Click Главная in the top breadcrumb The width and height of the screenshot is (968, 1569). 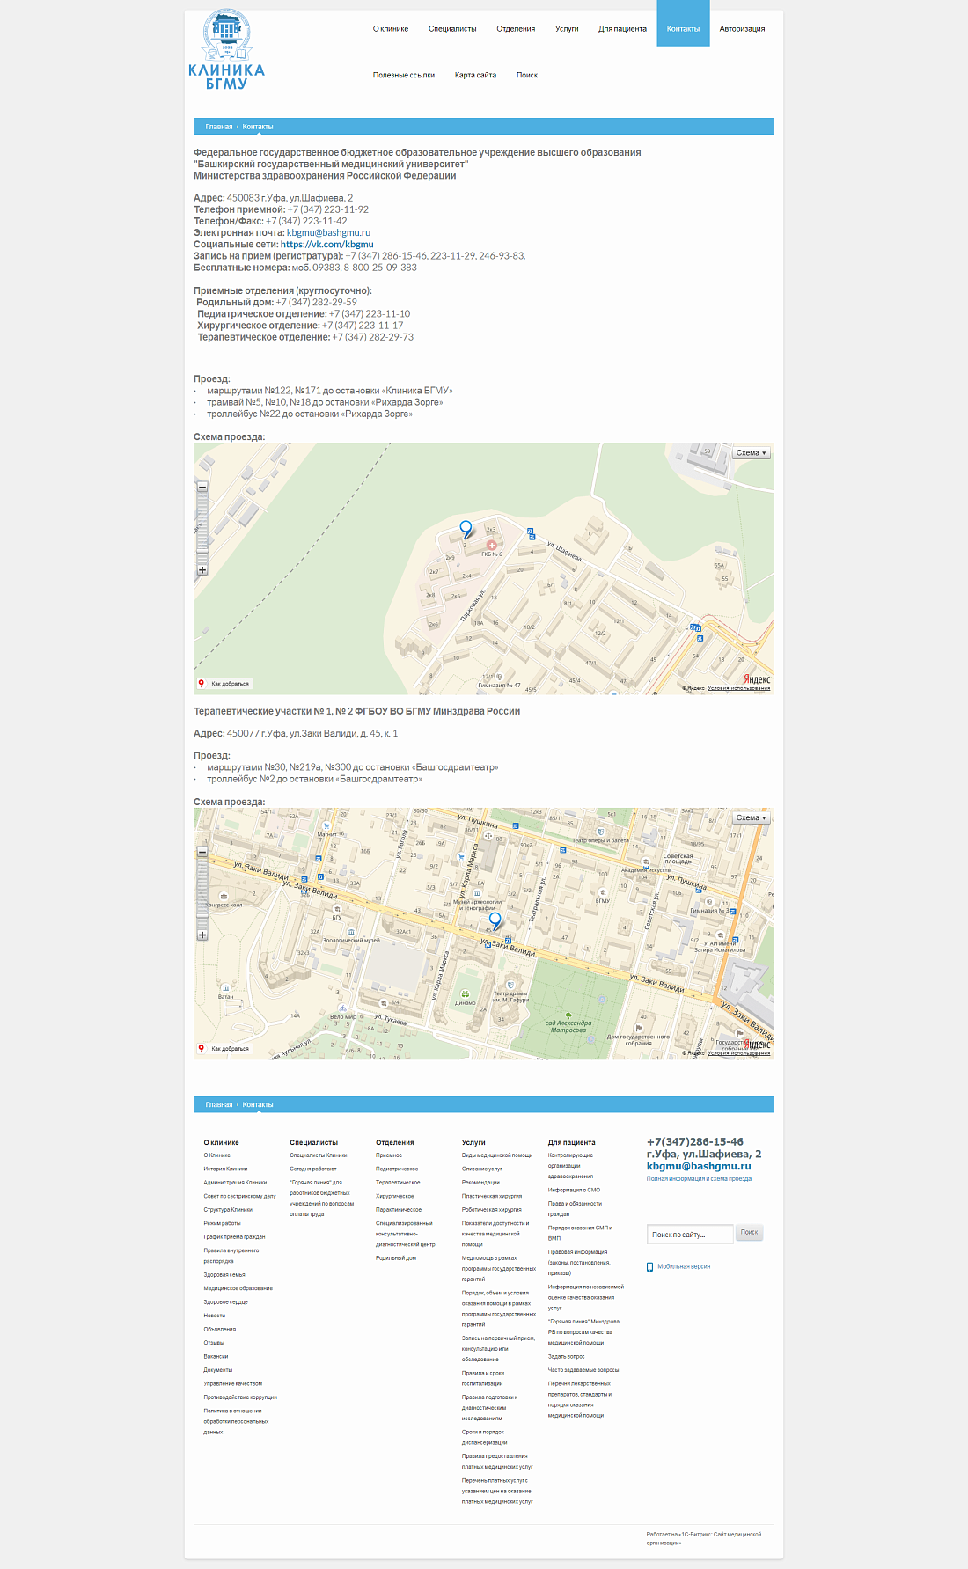(x=219, y=127)
